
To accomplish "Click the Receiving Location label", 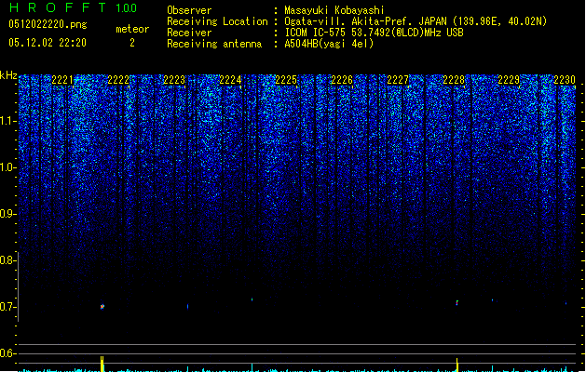I will [x=217, y=21].
